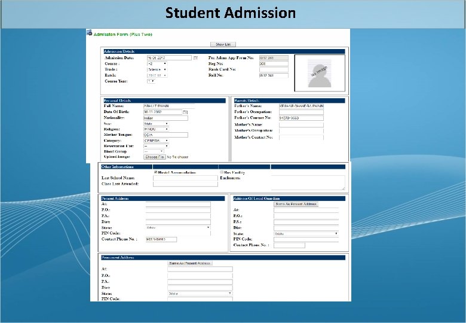Click the Nationality field
Screen dimensions: 466x323
pos(166,118)
